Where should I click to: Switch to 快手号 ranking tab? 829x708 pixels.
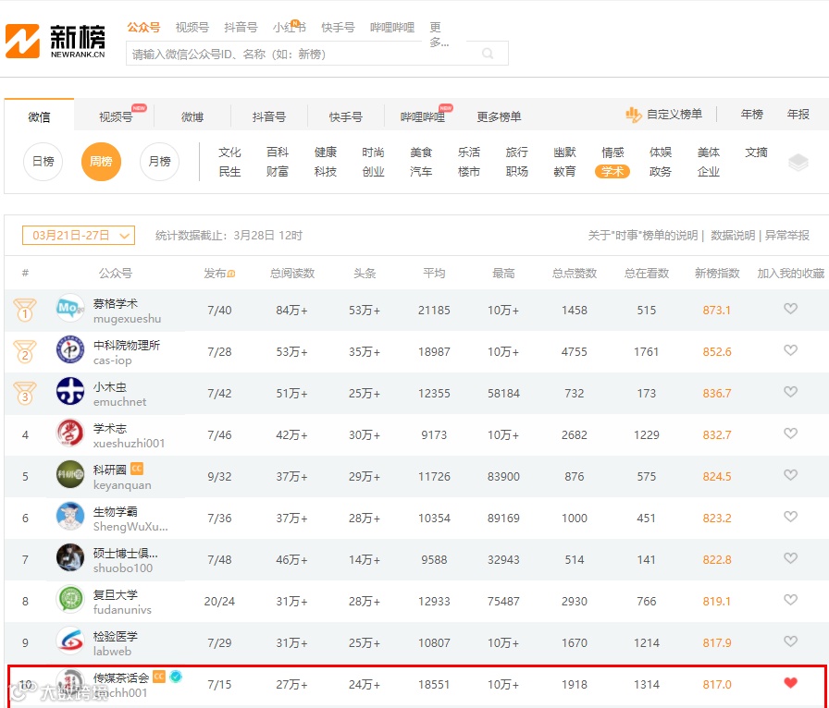[x=345, y=116]
